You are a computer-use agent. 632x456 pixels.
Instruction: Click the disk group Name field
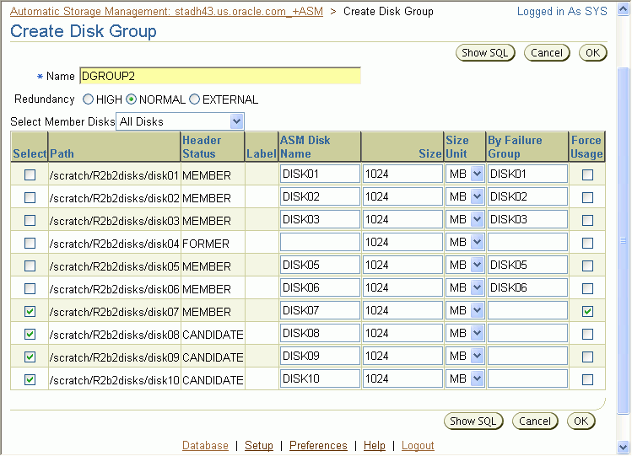[x=219, y=77]
